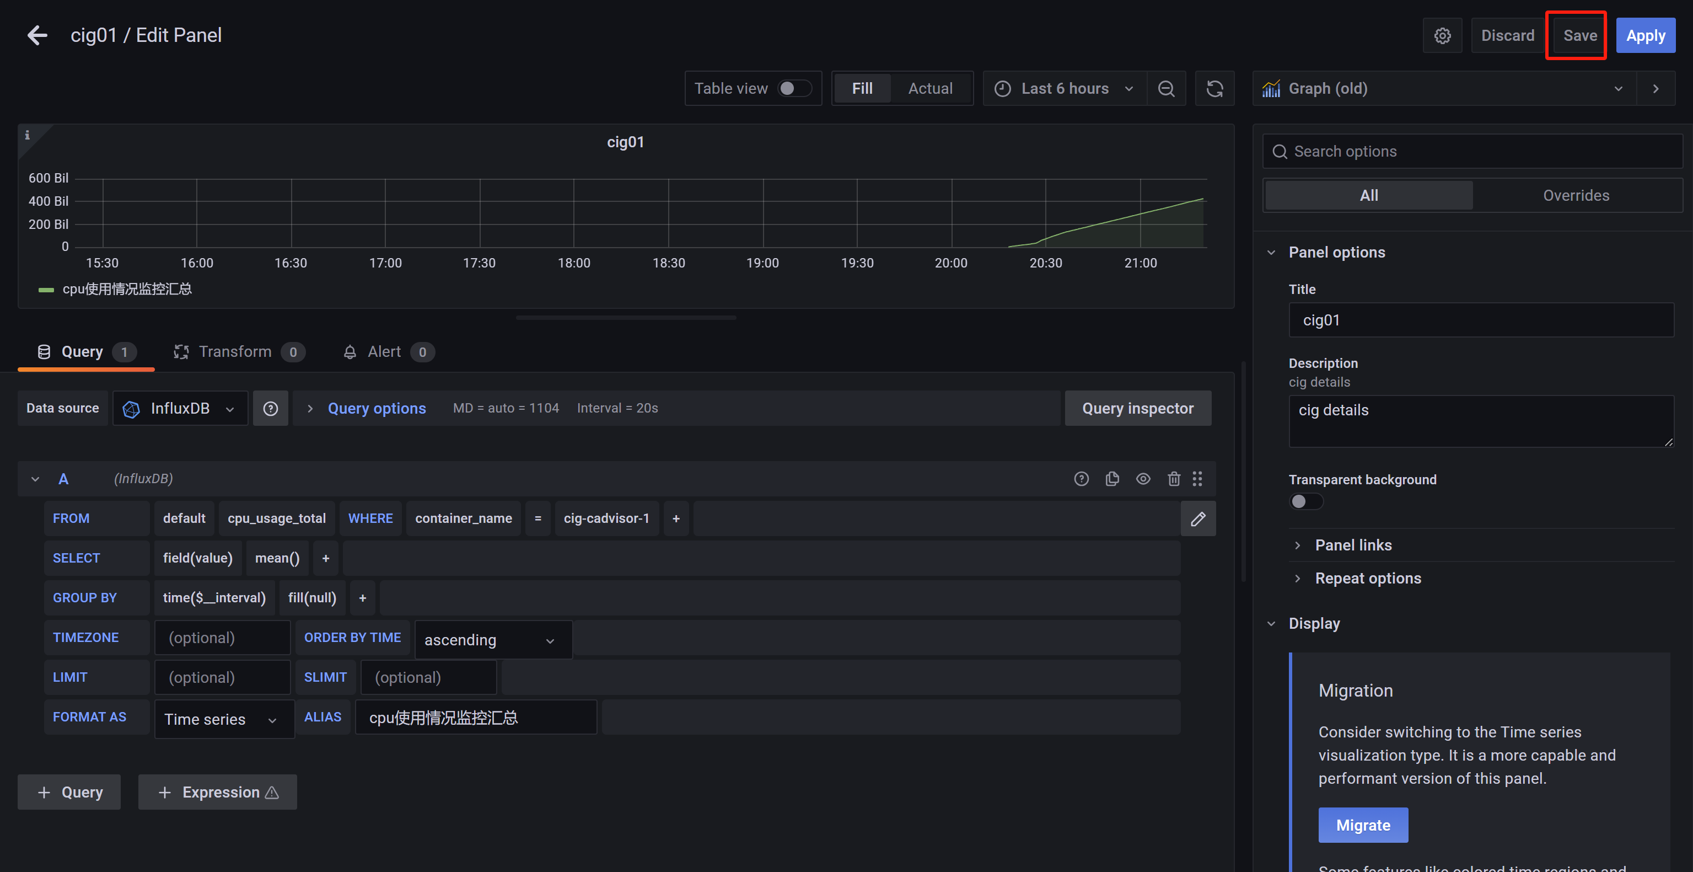Open the Query inspector

pyautogui.click(x=1138, y=408)
